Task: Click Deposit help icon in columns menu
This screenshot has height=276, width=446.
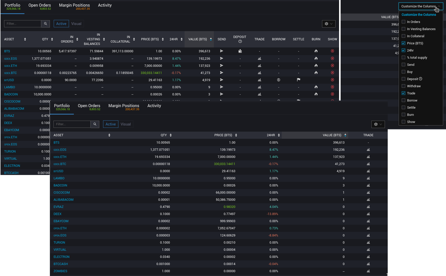Action: click(421, 79)
